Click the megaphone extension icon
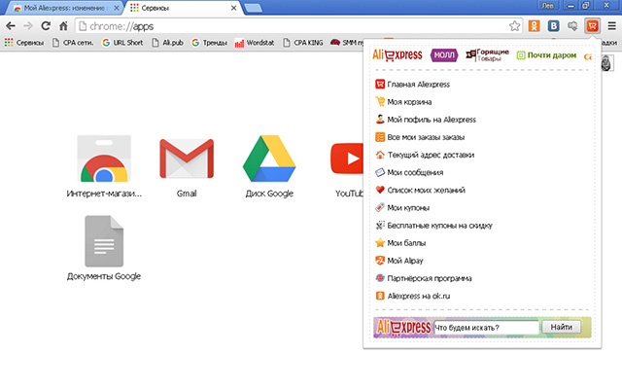The image size is (622, 389). (x=572, y=26)
